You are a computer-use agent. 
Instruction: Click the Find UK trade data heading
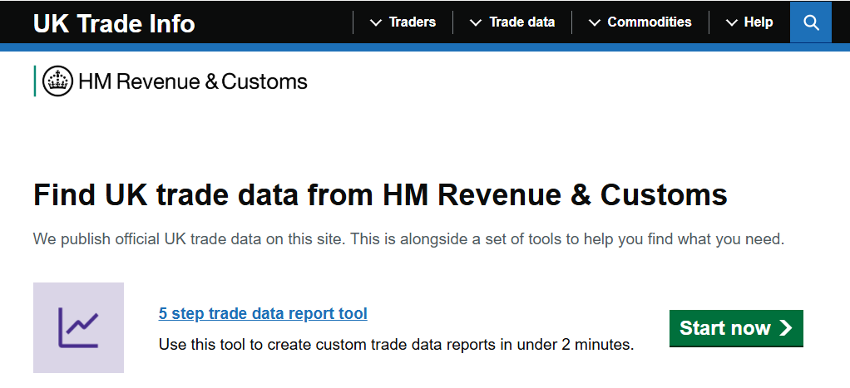coord(380,195)
